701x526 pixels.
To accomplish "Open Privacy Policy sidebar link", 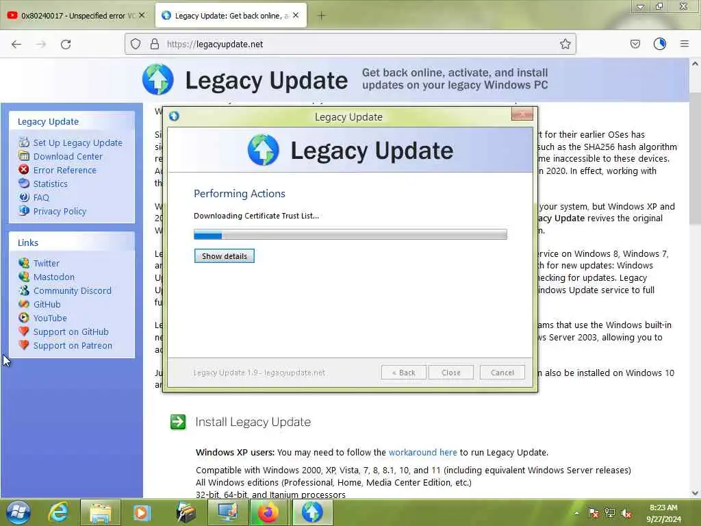I will (x=60, y=211).
